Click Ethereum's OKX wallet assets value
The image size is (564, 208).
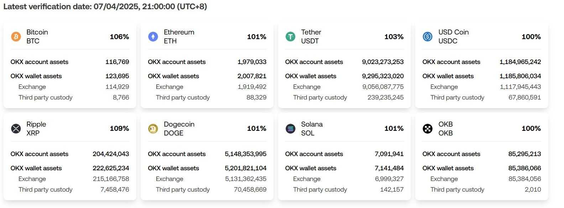coord(252,76)
